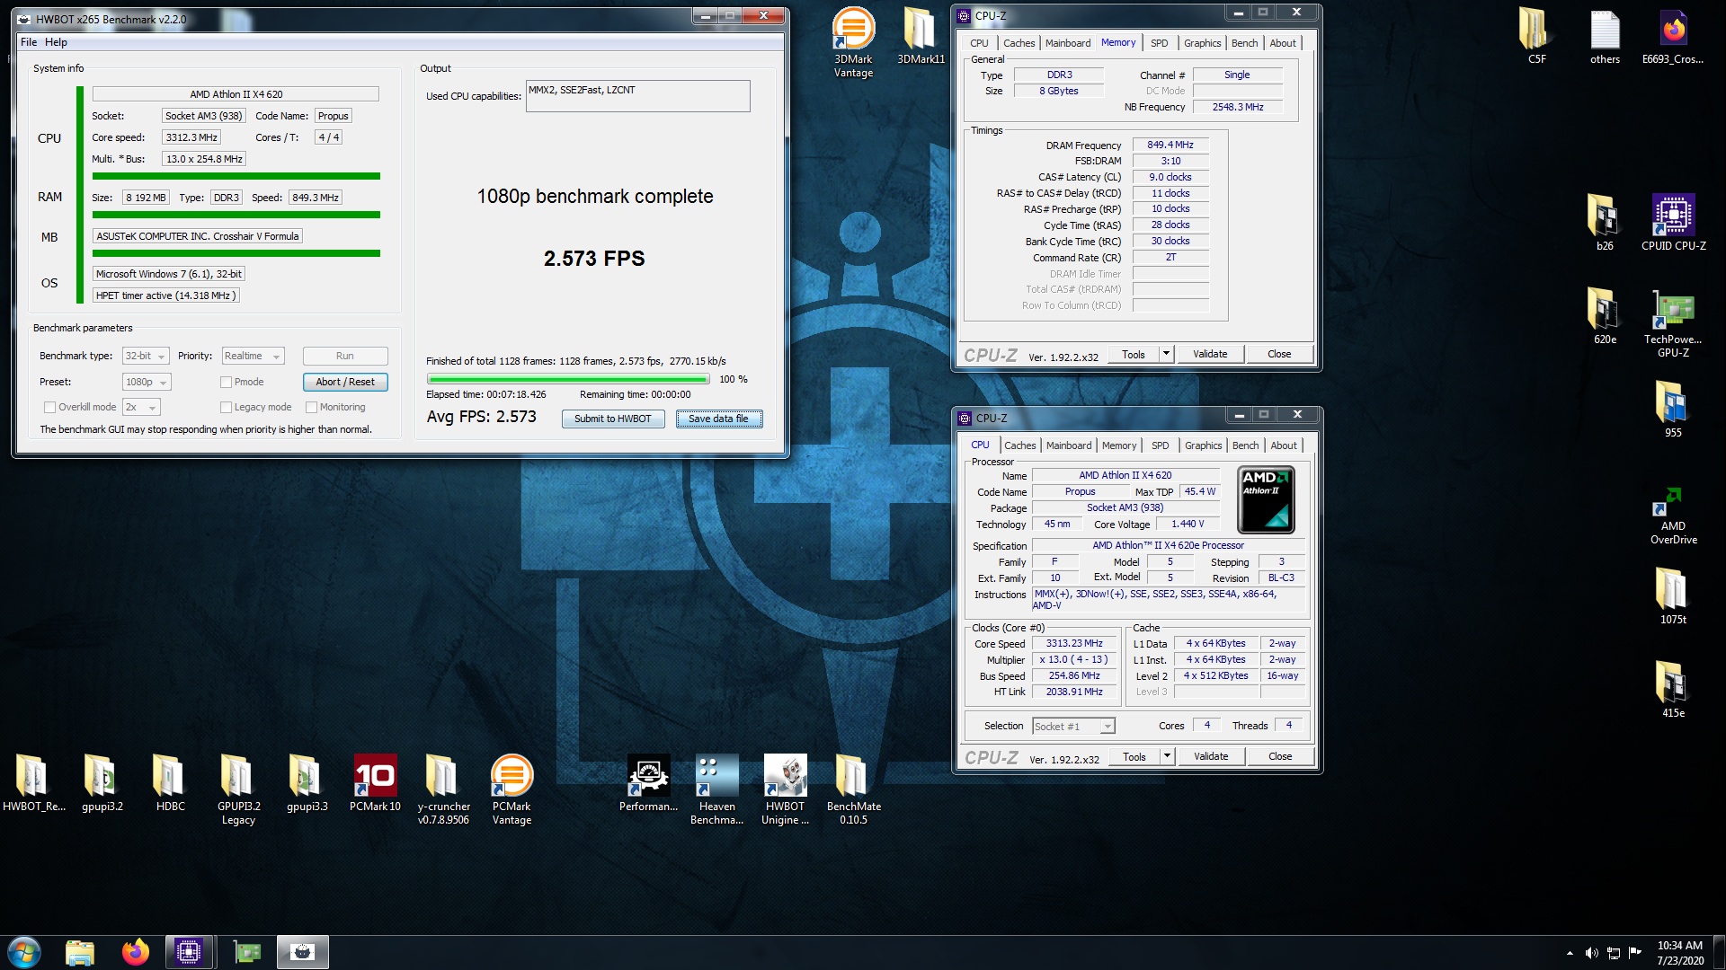Launch Performance Test desktop shortcut
This screenshot has height=970, width=1726.
pos(648,782)
